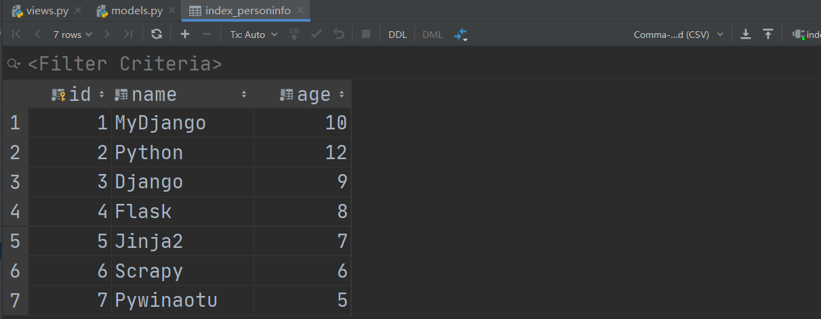This screenshot has height=319, width=821.
Task: Sort by the age column arrows
Action: pos(341,95)
